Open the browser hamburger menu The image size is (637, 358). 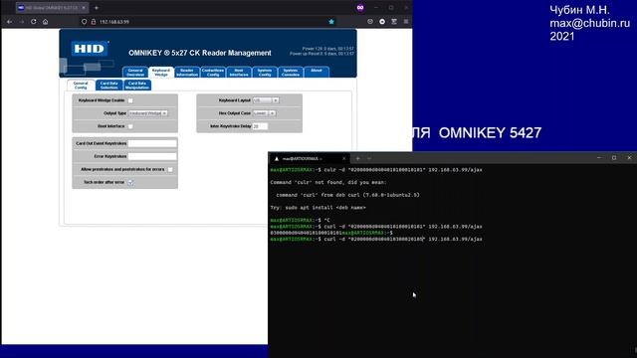coord(406,22)
